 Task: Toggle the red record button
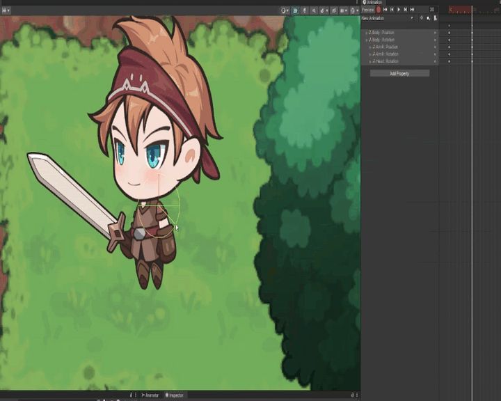pyautogui.click(x=379, y=10)
